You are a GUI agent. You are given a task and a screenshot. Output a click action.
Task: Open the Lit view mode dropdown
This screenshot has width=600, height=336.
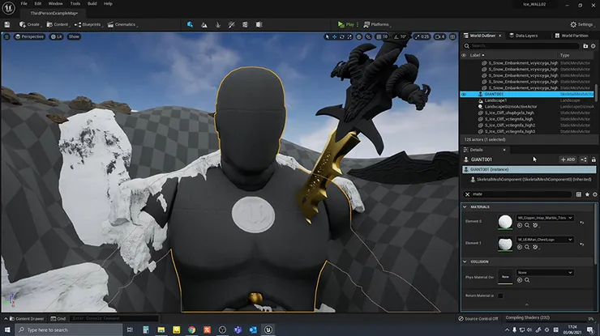pos(57,36)
